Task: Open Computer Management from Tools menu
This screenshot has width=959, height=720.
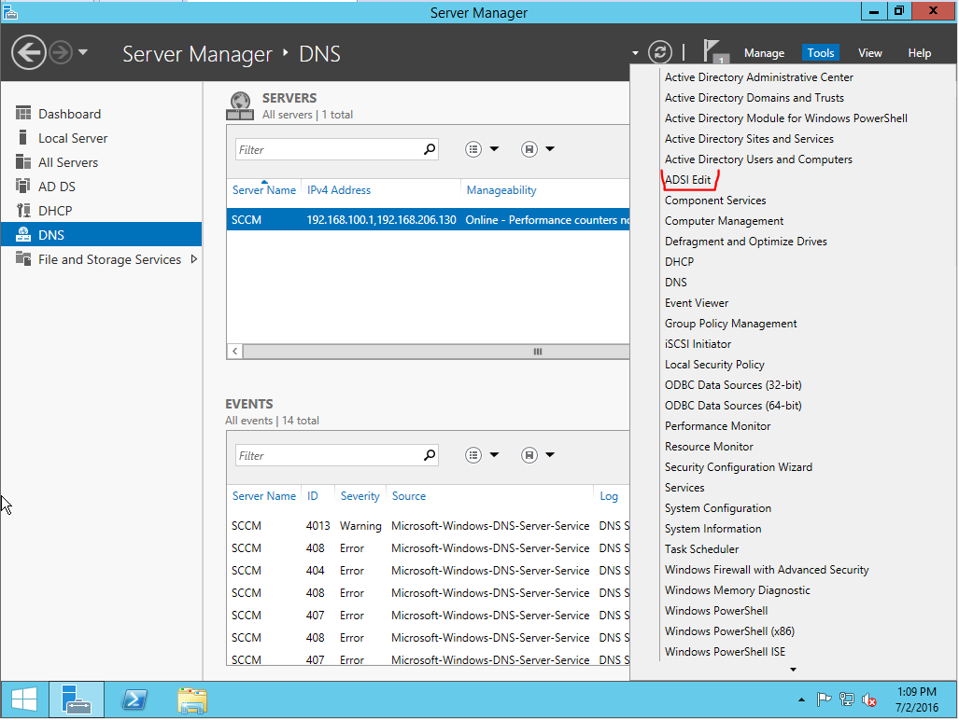Action: 724,221
